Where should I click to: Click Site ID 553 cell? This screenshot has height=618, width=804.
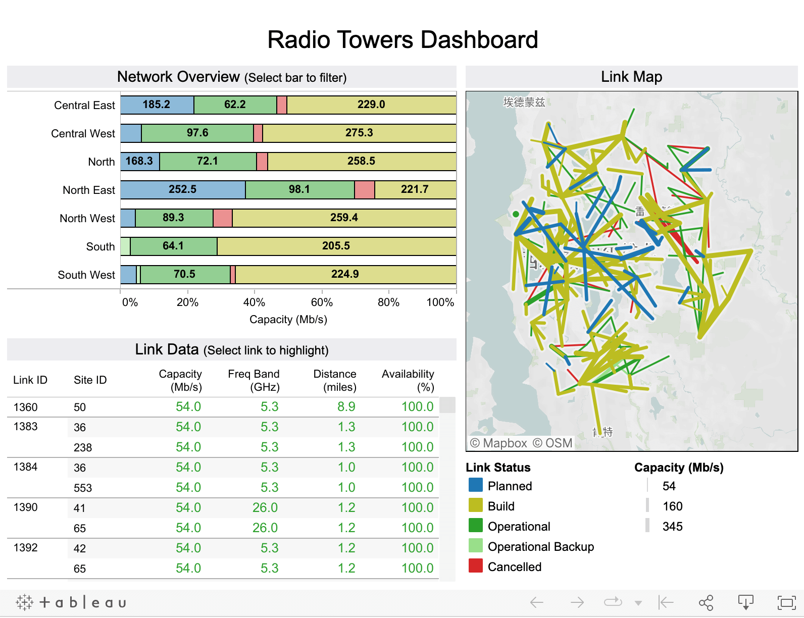coord(83,488)
